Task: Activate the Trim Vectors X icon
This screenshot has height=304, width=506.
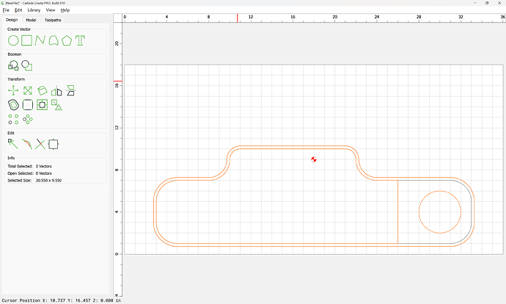Action: pyautogui.click(x=40, y=144)
